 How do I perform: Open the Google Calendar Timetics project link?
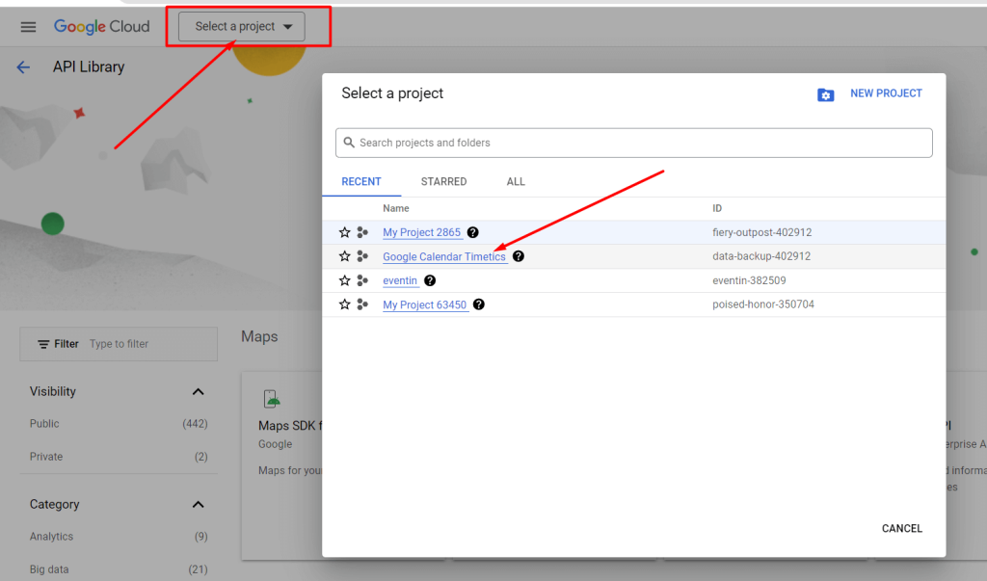coord(444,256)
